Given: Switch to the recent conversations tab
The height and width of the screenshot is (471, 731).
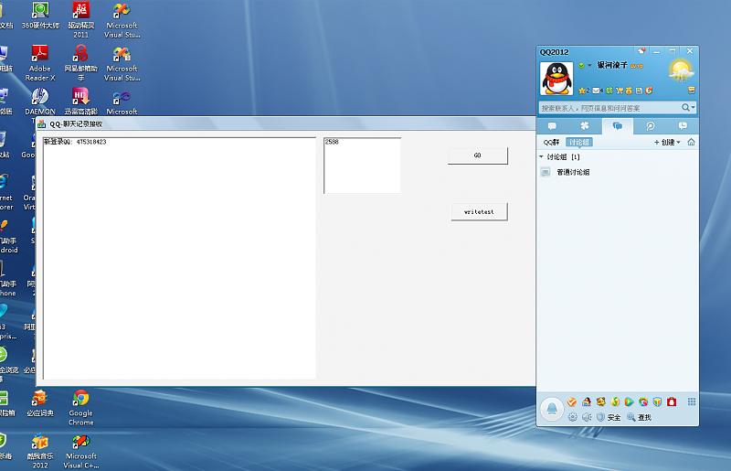Looking at the screenshot, I should pyautogui.click(x=683, y=126).
